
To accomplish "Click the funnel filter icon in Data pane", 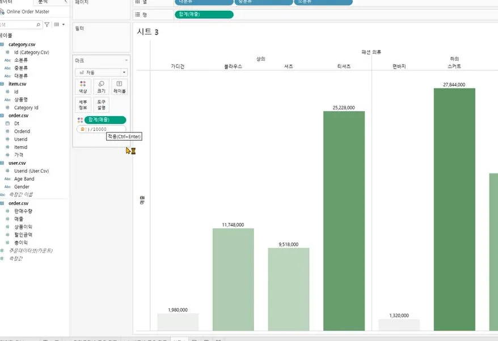I will [x=47, y=24].
